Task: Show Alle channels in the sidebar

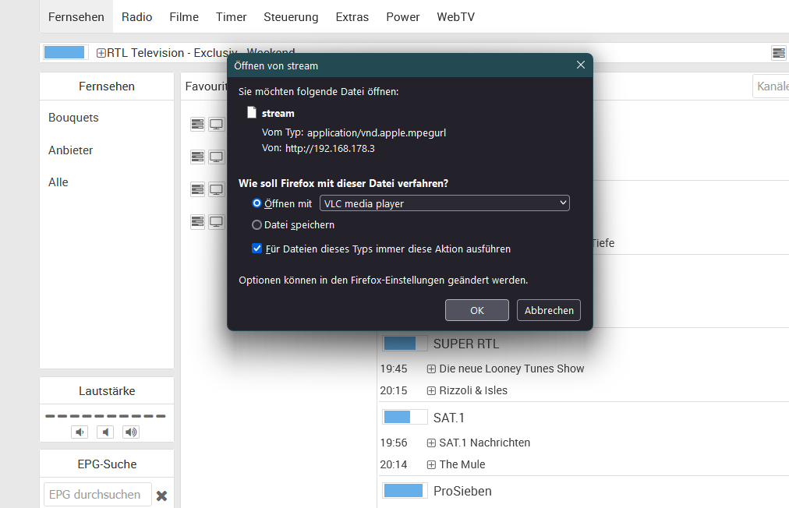Action: click(58, 182)
